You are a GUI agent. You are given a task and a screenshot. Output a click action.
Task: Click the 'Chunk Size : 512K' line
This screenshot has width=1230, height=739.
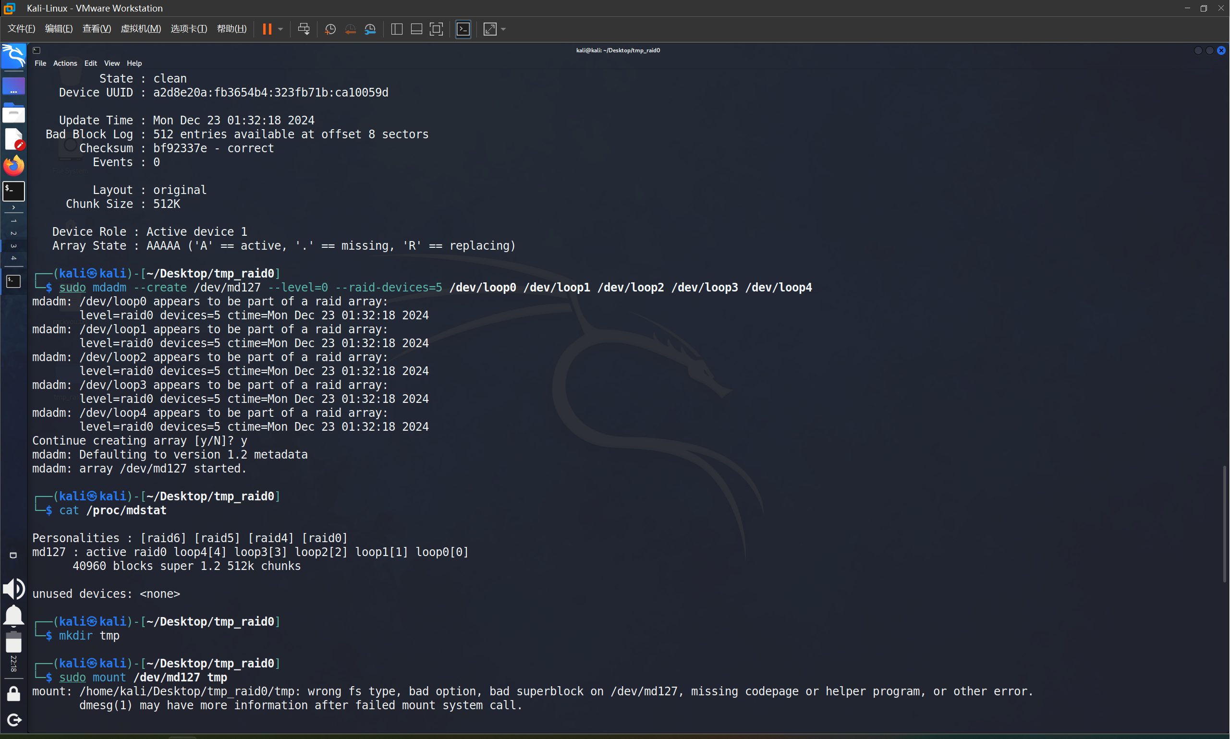[x=123, y=204]
